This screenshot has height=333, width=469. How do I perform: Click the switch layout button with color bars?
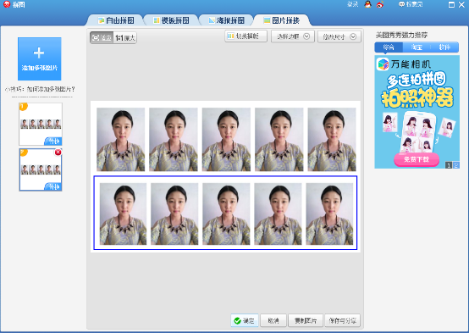click(x=246, y=36)
